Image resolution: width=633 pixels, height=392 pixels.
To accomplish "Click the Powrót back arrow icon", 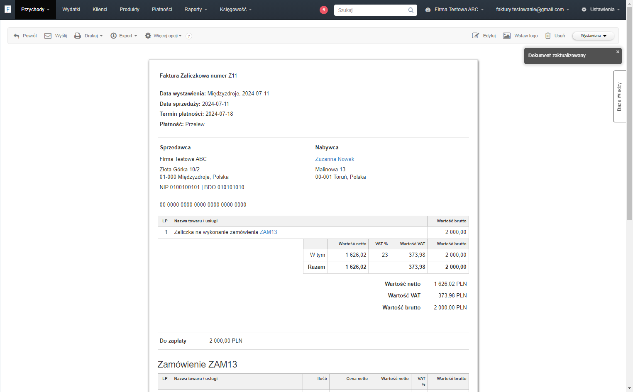I will pyautogui.click(x=17, y=36).
